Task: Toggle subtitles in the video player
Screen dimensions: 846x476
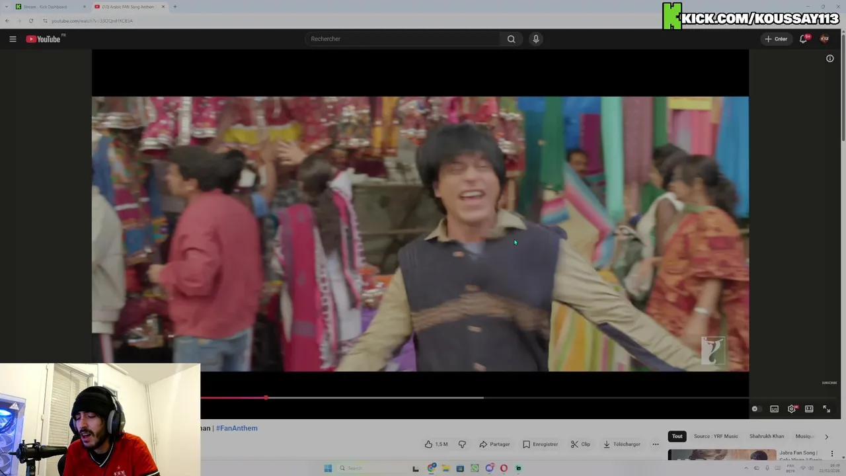Action: click(x=775, y=409)
